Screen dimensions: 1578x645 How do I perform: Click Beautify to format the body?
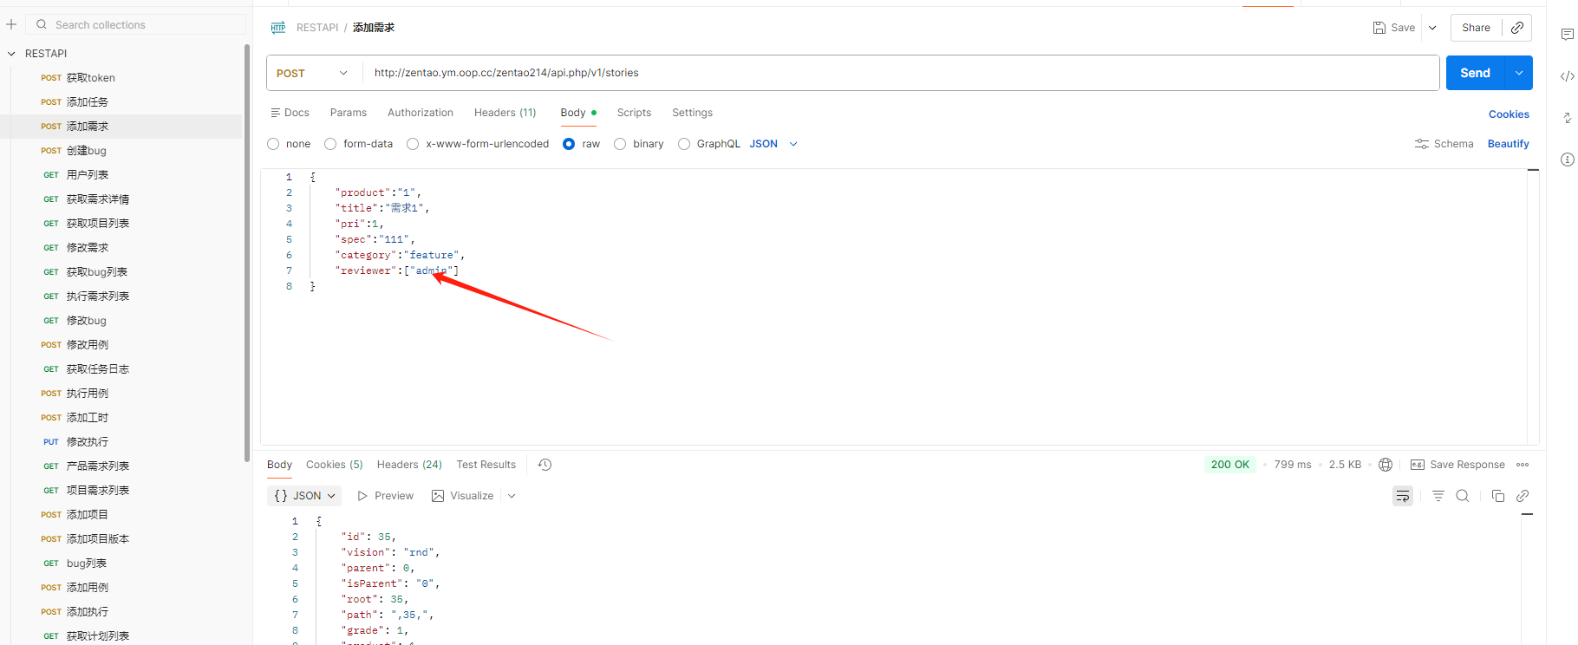coord(1509,144)
